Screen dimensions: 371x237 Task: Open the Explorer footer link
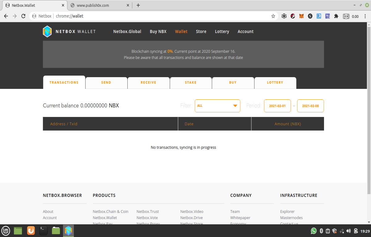(287, 211)
